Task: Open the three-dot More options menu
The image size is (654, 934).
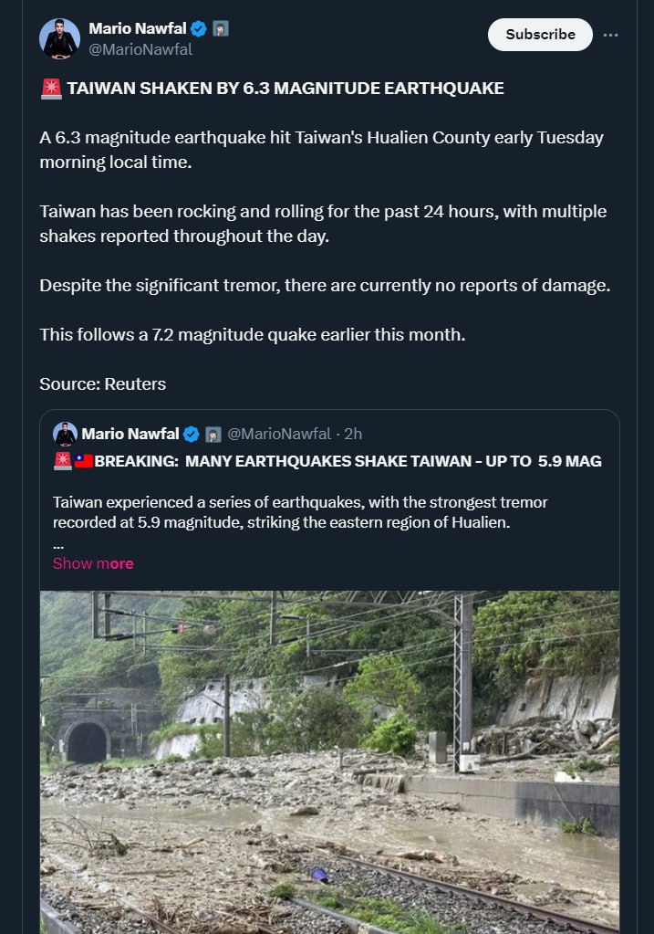Action: [x=611, y=35]
